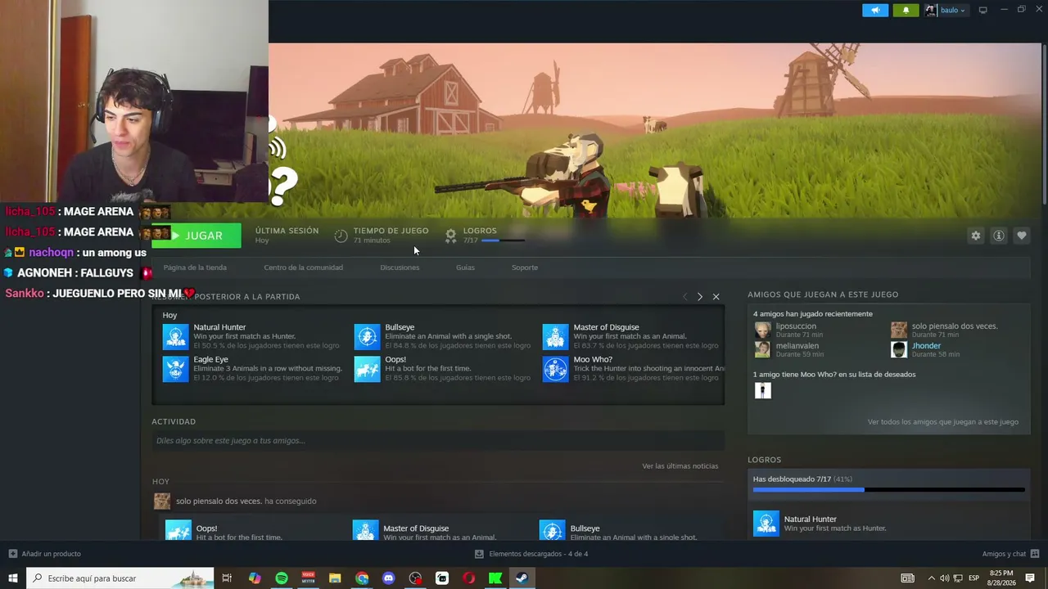
Task: Open Kick app from the taskbar
Action: pyautogui.click(x=495, y=578)
